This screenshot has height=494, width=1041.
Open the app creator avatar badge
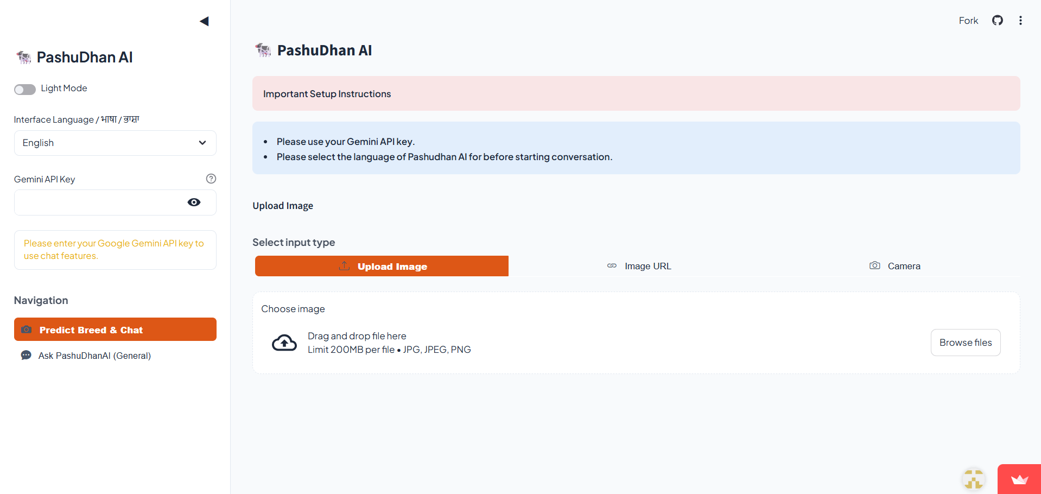[974, 479]
